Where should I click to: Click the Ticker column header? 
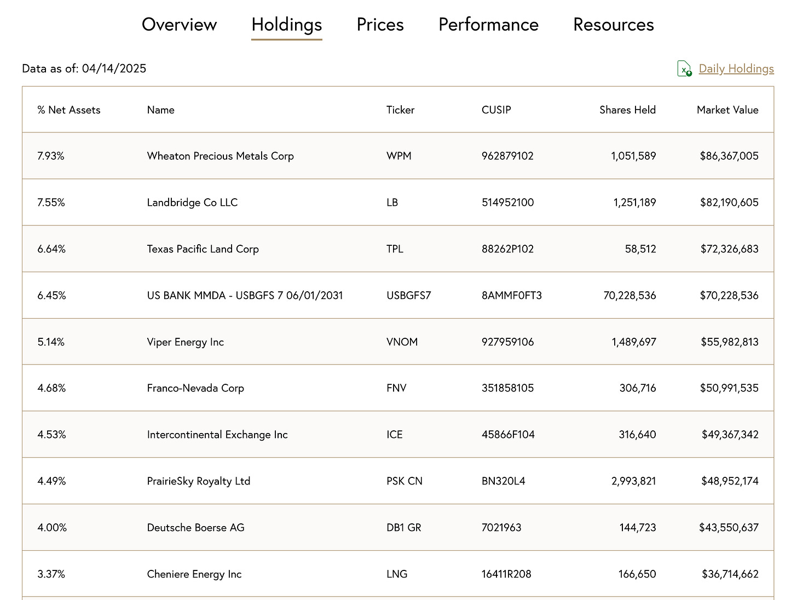(400, 110)
